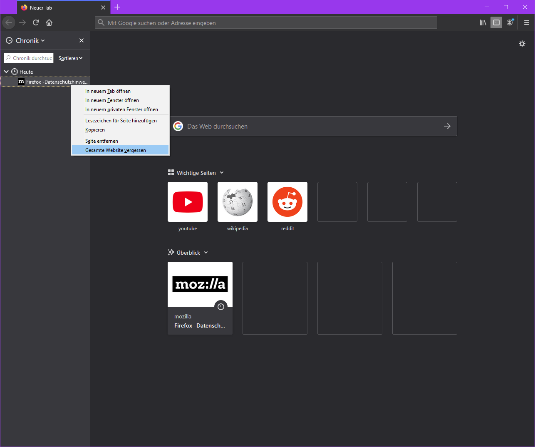
Task: Open the Library toolbar icon
Action: click(483, 22)
